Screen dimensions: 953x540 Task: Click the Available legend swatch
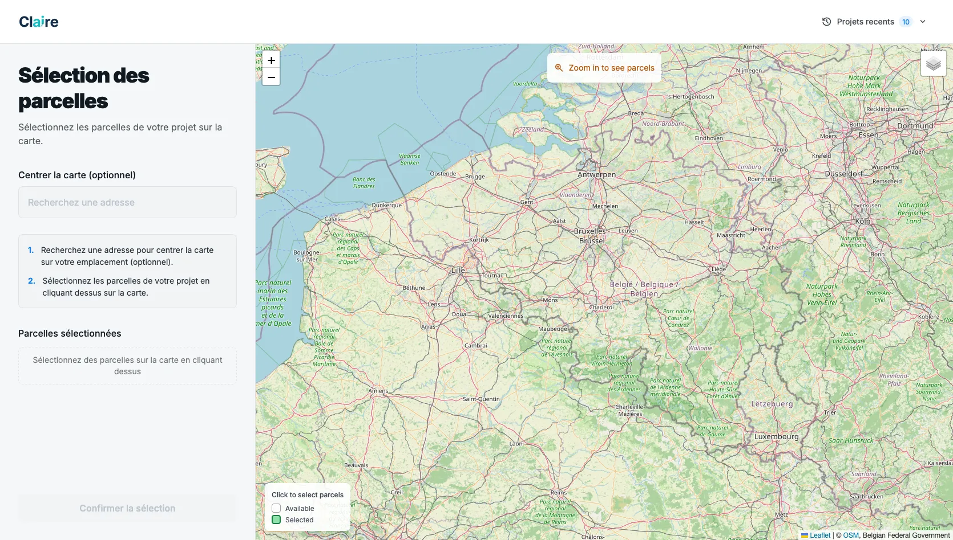(x=276, y=508)
